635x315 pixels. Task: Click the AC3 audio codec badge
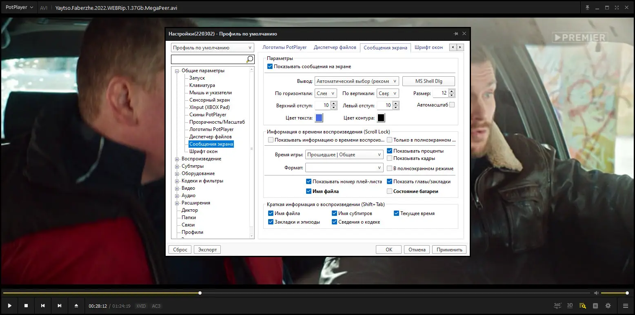156,306
